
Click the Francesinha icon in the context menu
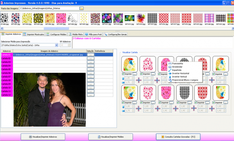(170, 64)
